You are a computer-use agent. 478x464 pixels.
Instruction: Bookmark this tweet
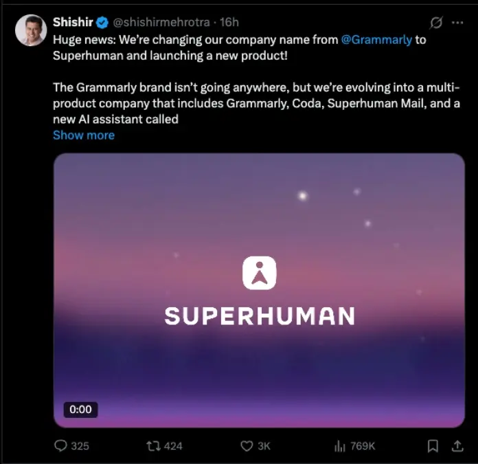pyautogui.click(x=433, y=446)
